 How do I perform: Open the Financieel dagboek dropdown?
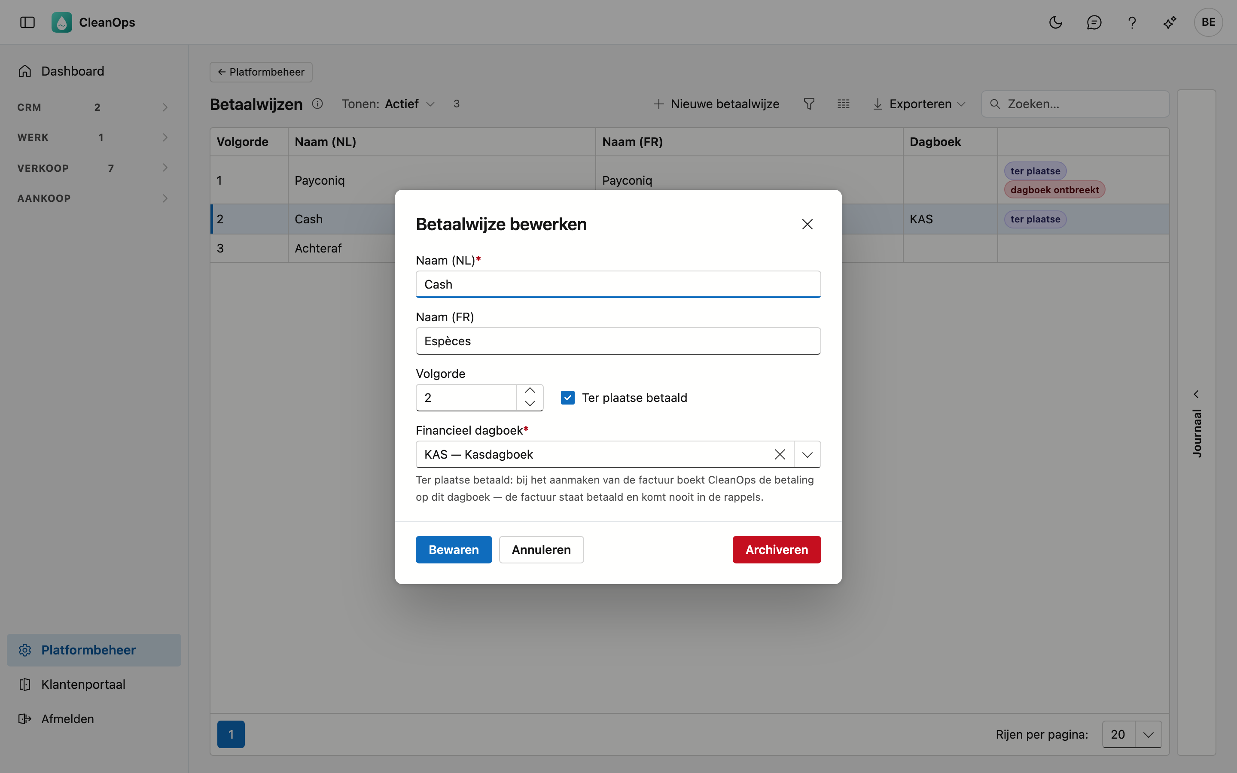807,454
